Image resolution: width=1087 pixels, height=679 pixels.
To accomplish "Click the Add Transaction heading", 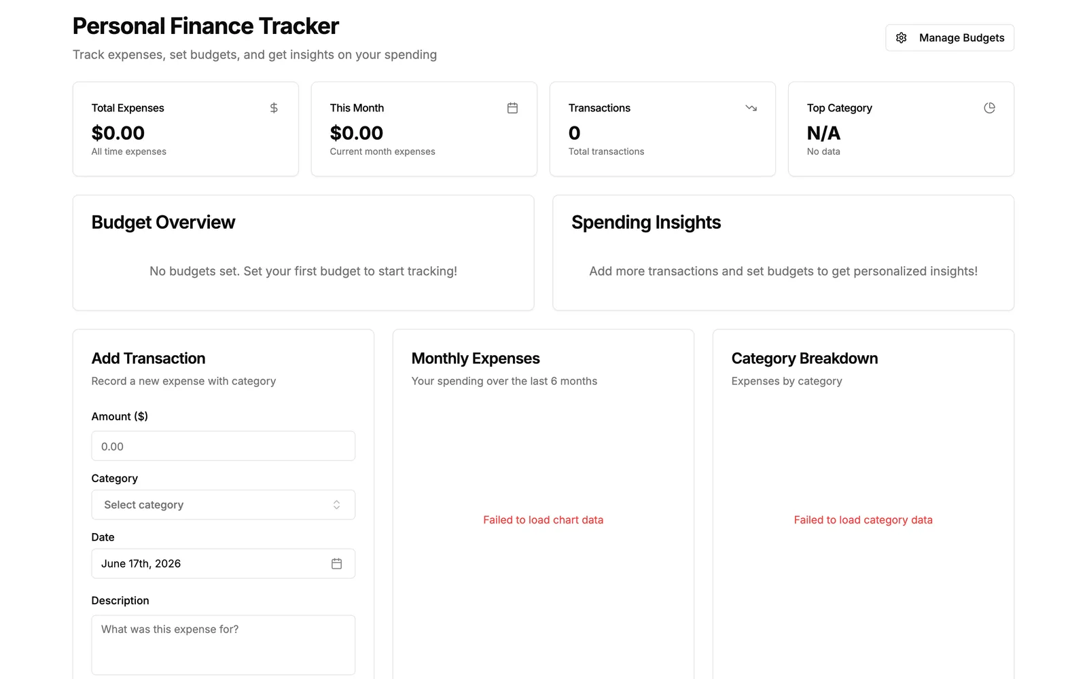I will 148,359.
